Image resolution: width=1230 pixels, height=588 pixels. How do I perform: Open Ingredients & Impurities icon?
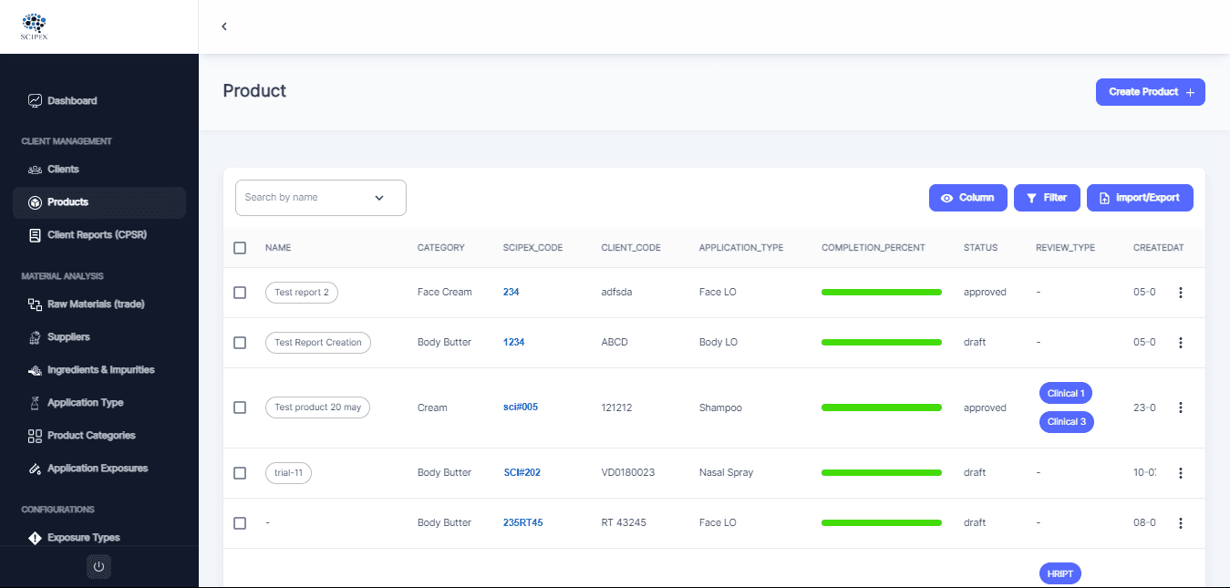coord(35,370)
